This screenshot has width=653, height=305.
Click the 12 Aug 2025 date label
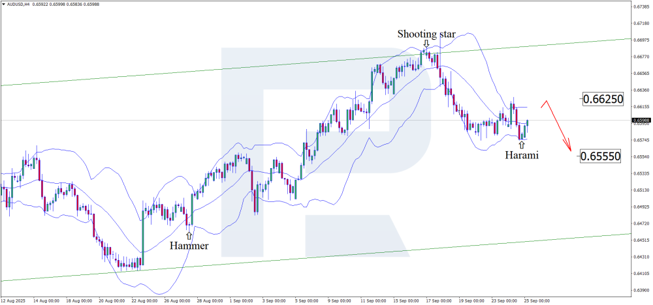click(14, 301)
